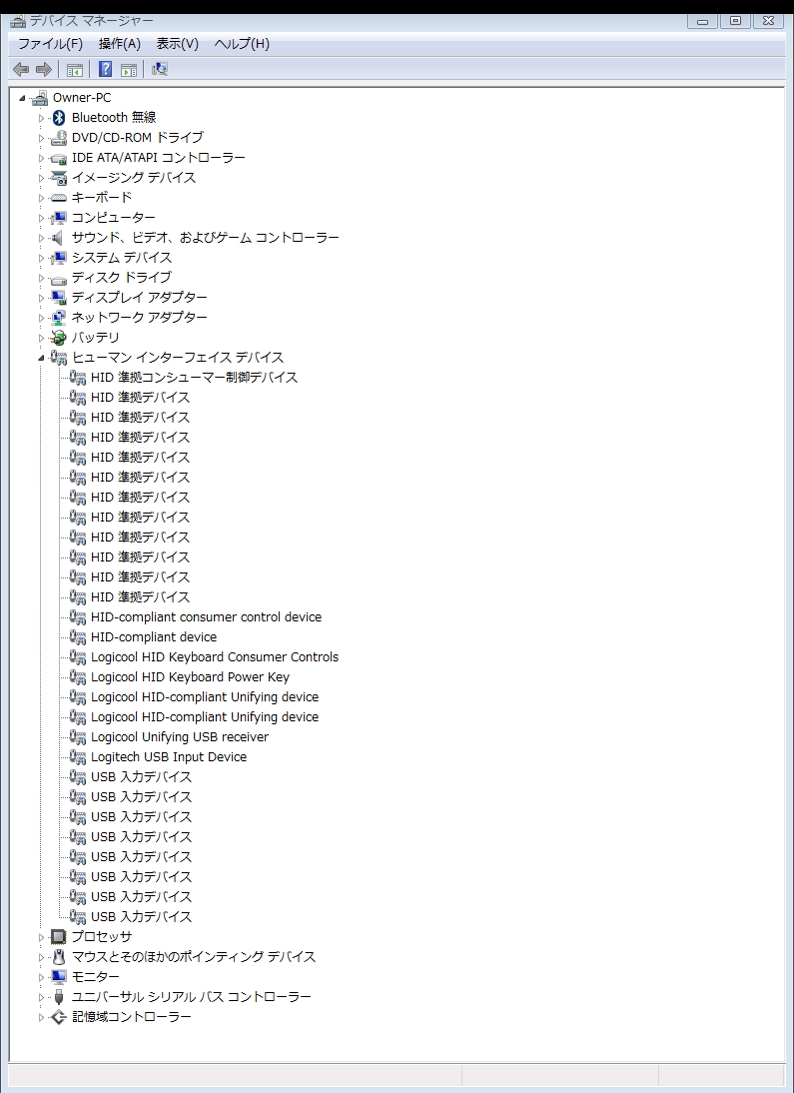This screenshot has width=794, height=1093.
Task: Click the ユニバーサル シリアル バス USB icon
Action: point(59,997)
